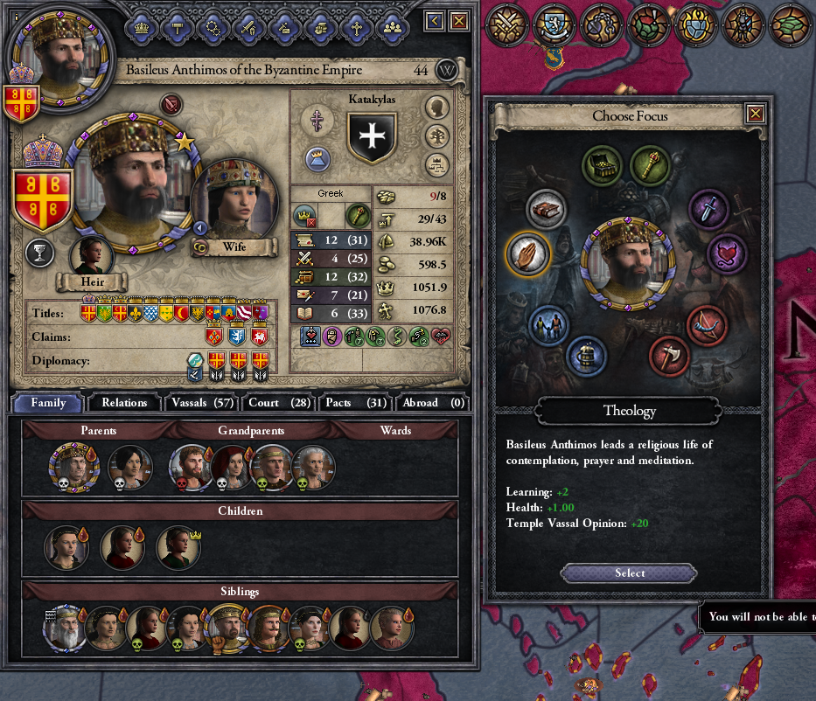Select the Hunting focus bow icon
The image size is (816, 701).
(706, 325)
